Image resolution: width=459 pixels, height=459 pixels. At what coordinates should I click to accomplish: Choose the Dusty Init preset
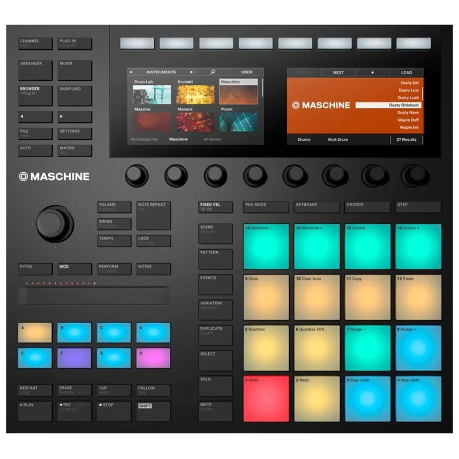tap(410, 83)
